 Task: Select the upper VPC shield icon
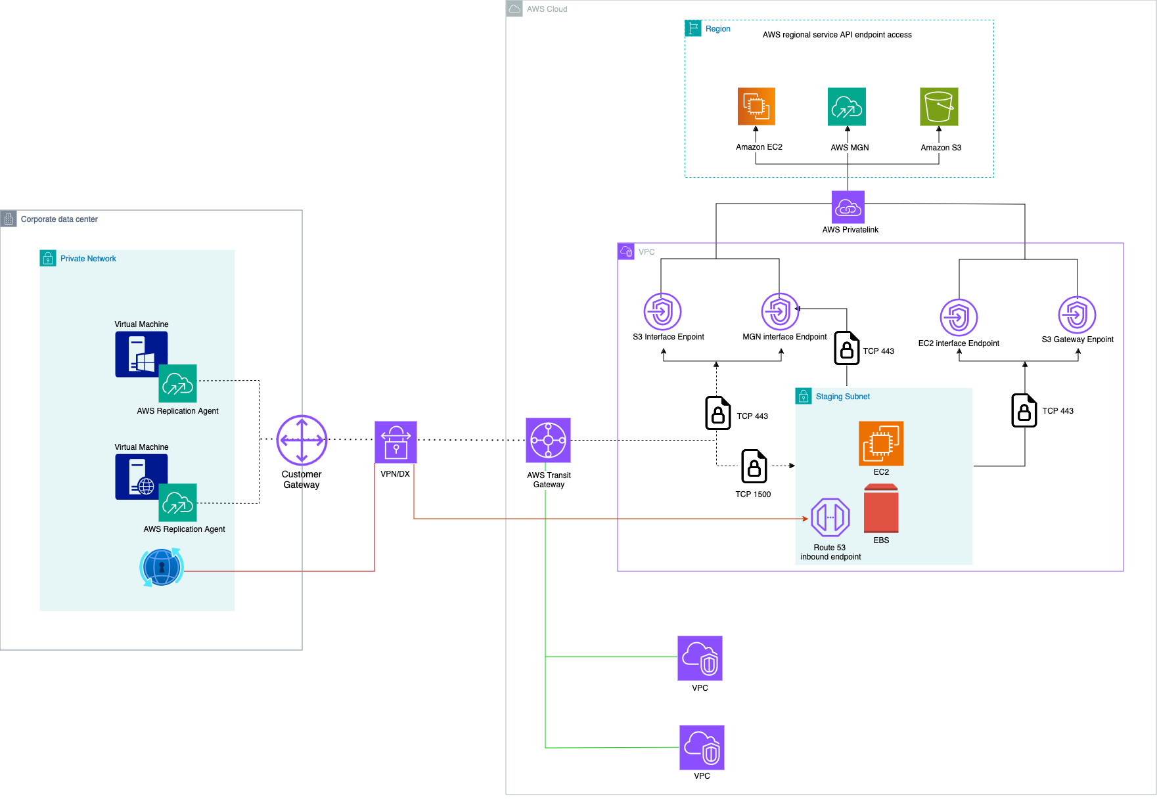coord(700,658)
